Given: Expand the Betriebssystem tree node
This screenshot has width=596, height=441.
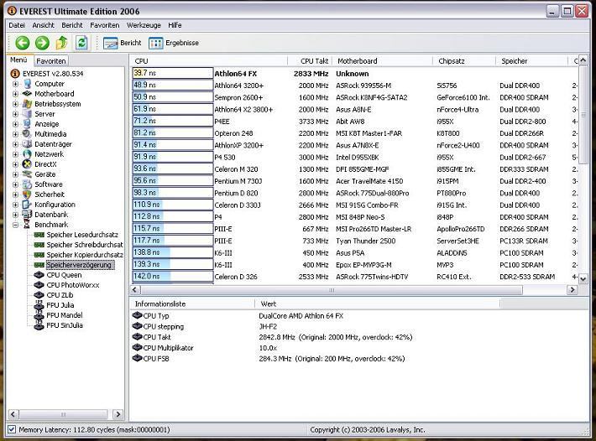Looking at the screenshot, I should tap(16, 104).
